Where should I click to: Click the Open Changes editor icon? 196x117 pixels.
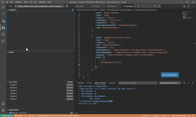coord(184,6)
